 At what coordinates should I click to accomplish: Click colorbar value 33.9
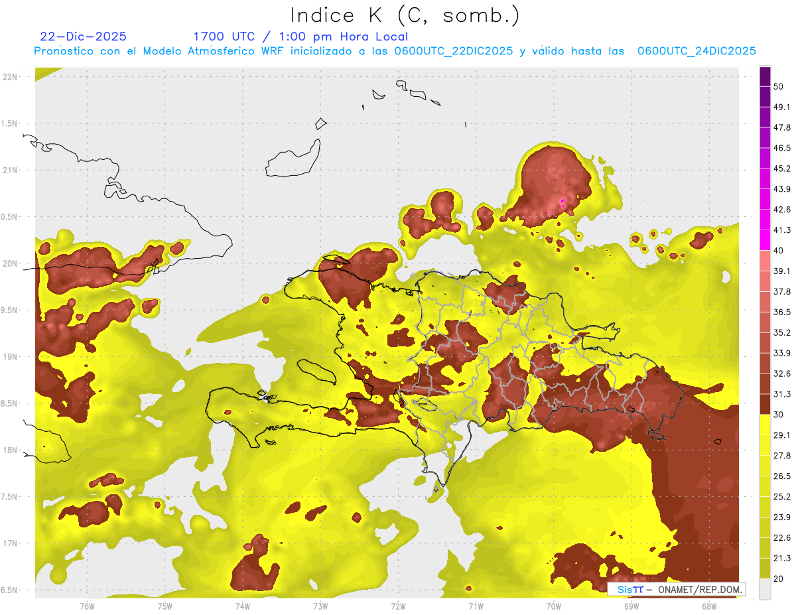(x=782, y=353)
